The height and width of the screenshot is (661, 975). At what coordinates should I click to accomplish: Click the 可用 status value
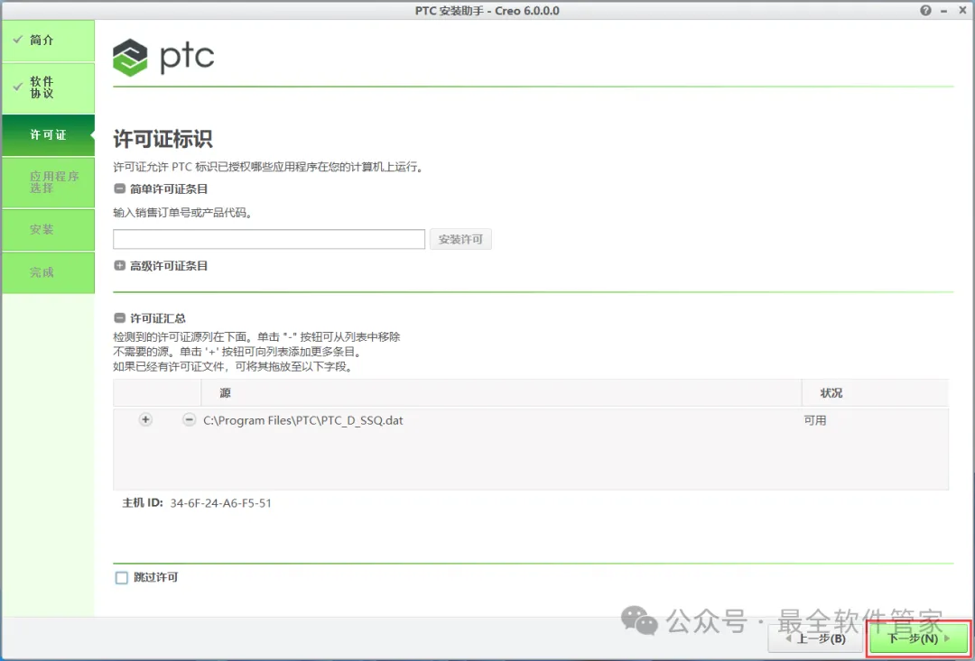click(815, 420)
